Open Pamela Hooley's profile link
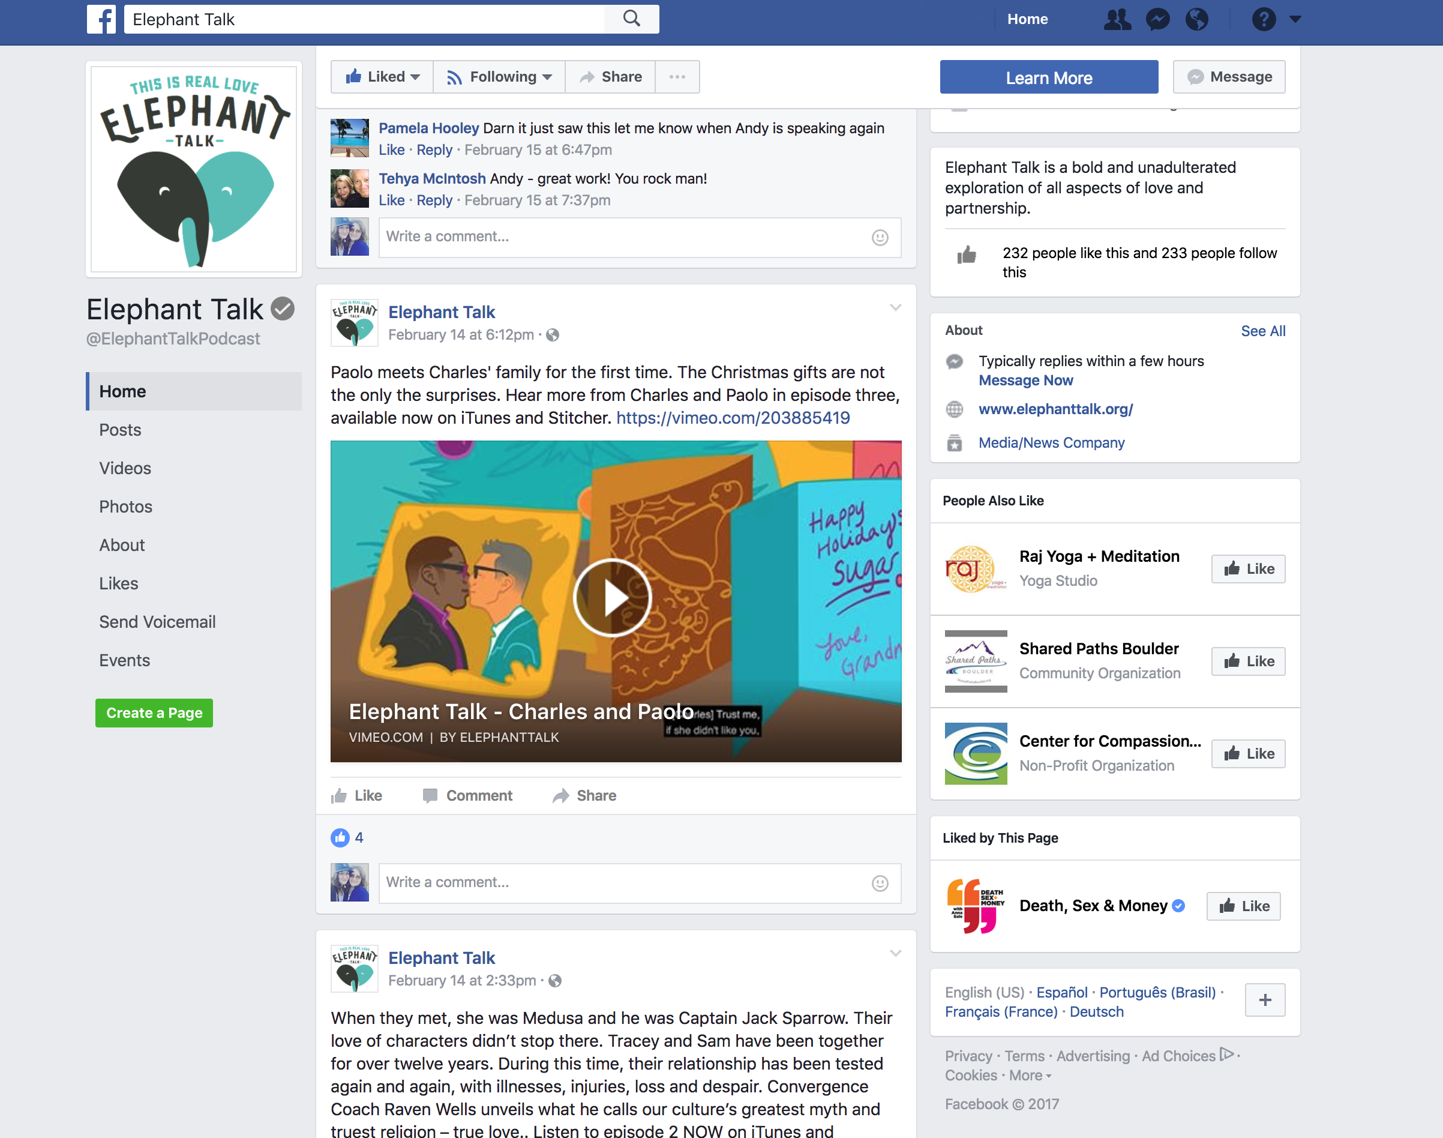Viewport: 1443px width, 1138px height. click(x=429, y=128)
